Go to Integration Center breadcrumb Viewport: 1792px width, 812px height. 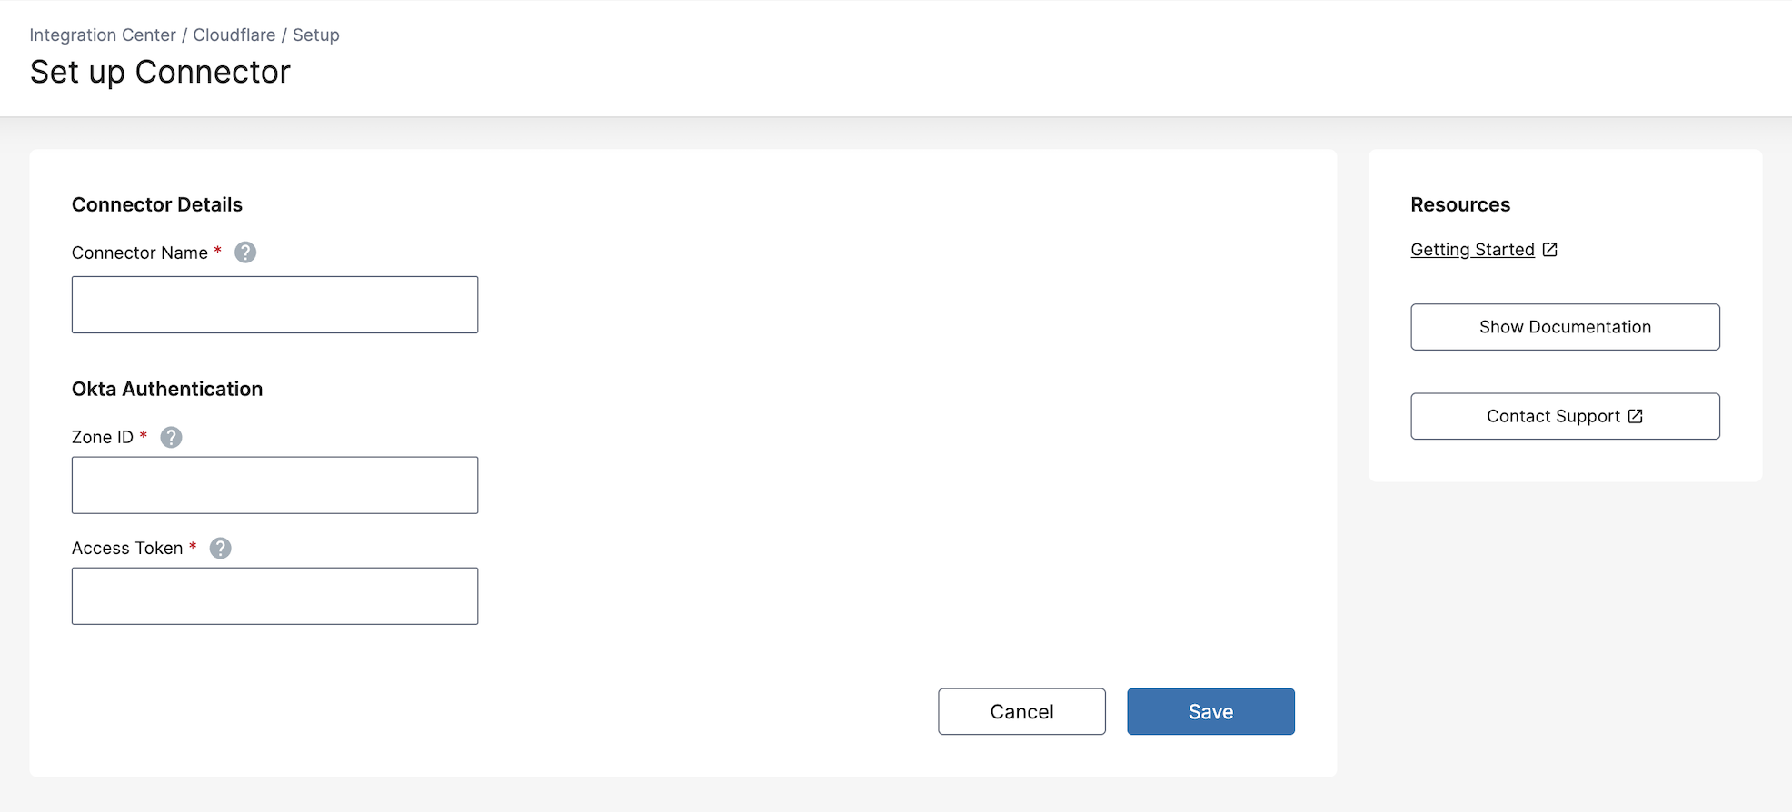(103, 35)
